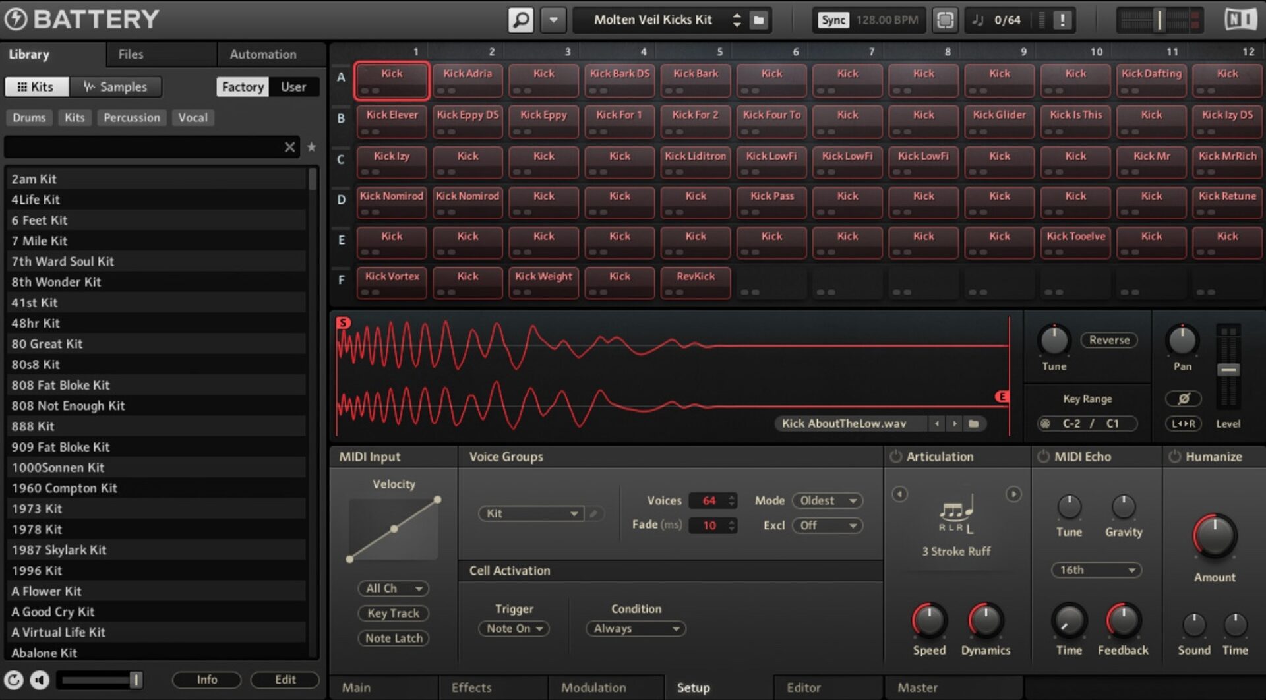This screenshot has width=1266, height=700.
Task: Click the Info button
Action: 206,679
